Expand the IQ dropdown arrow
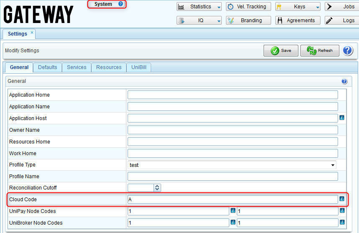359x233 pixels. pos(219,21)
